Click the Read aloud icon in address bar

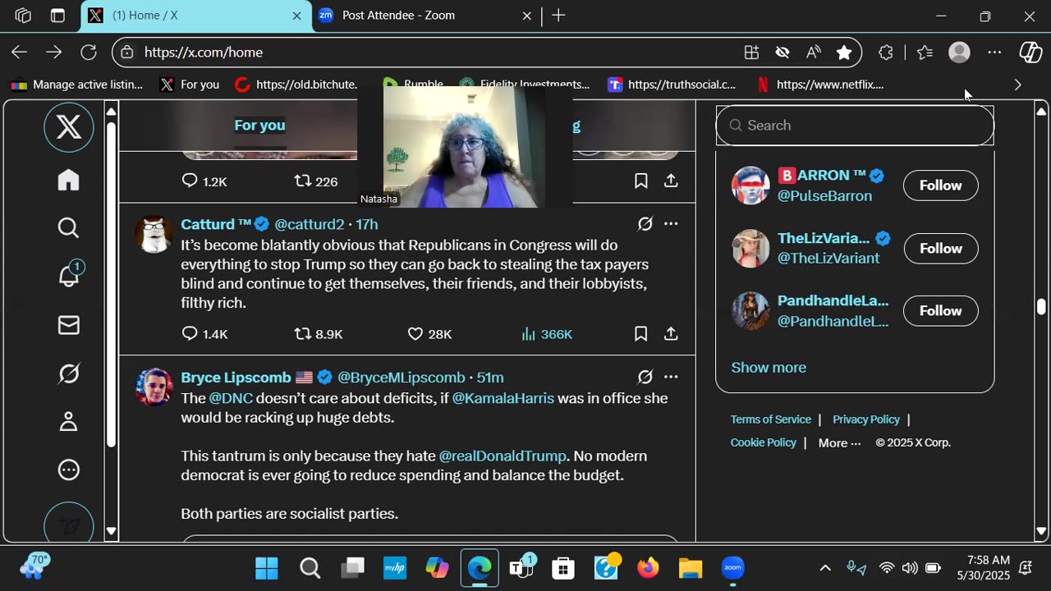[814, 53]
